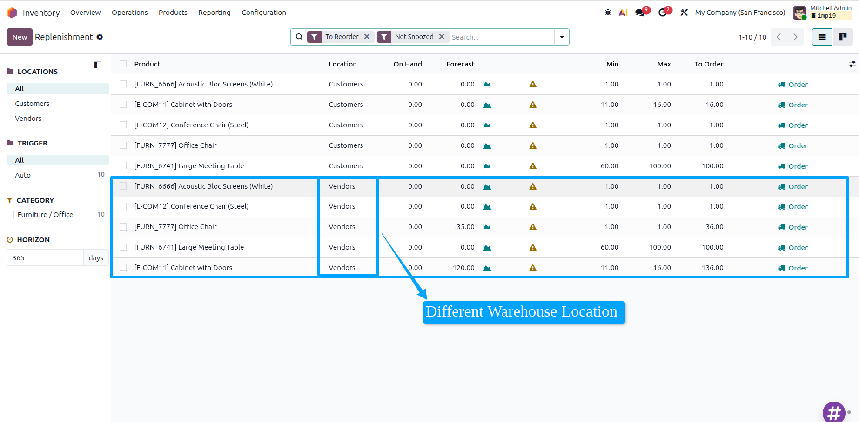This screenshot has height=422, width=859.
Task: Expand the search options dropdown arrow
Action: (562, 37)
